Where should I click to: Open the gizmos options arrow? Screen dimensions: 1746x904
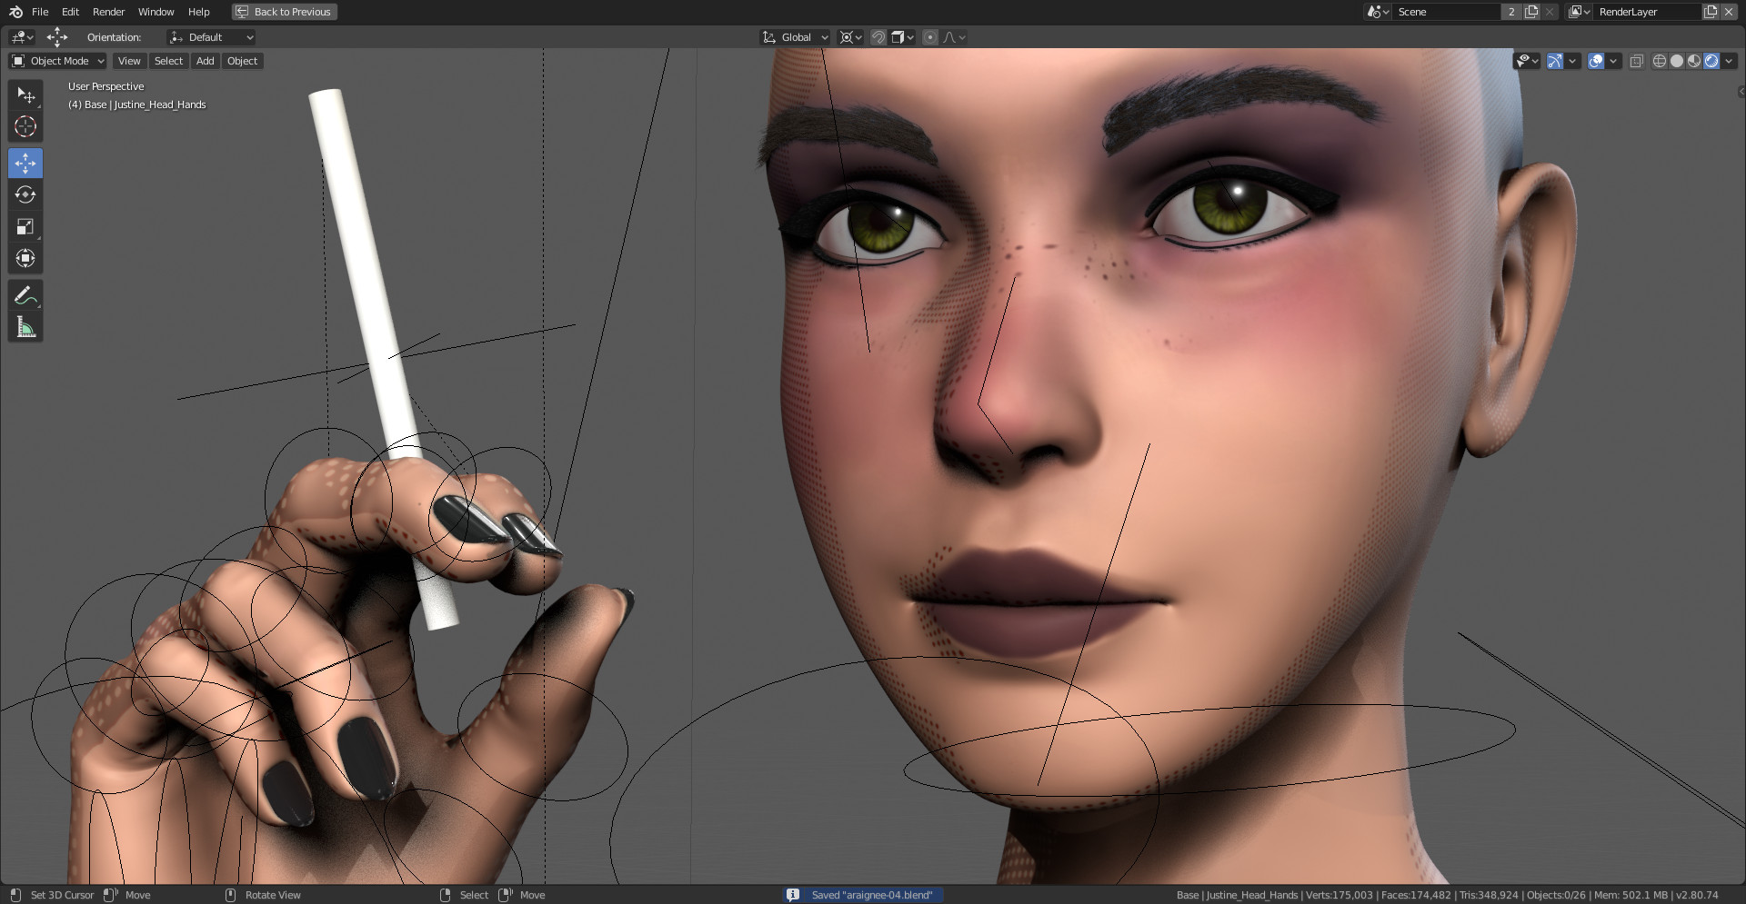click(x=1572, y=61)
